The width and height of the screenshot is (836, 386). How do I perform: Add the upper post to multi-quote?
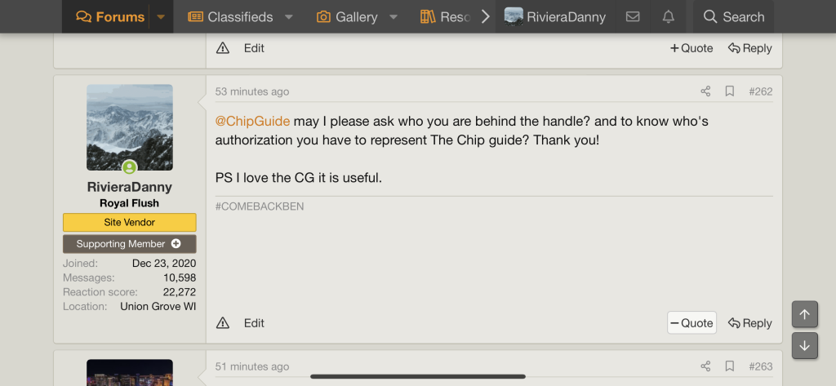coord(691,48)
